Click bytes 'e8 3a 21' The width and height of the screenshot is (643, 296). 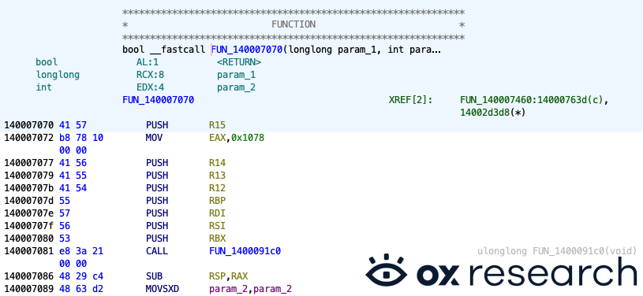pos(81,250)
